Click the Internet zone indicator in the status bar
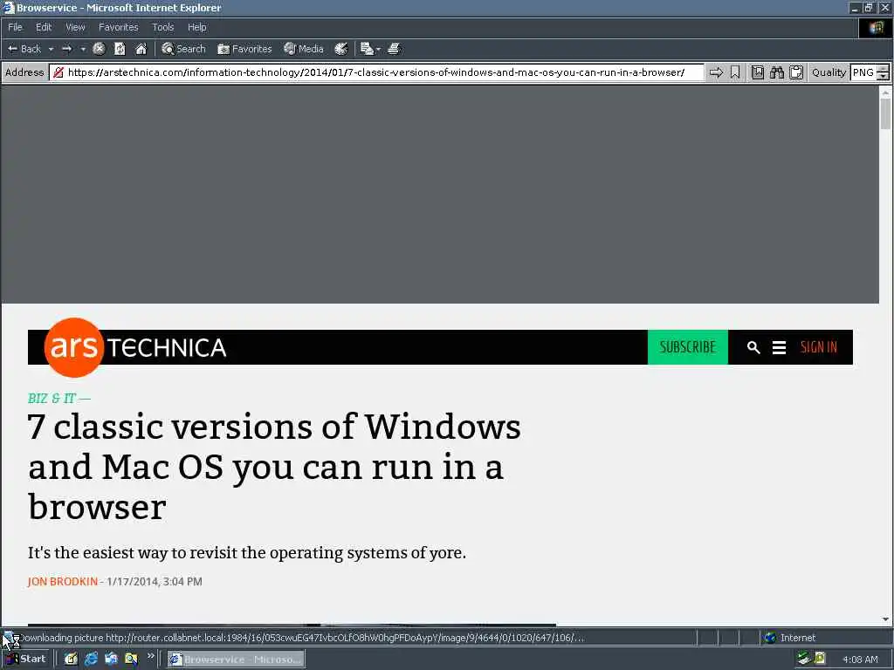This screenshot has height=670, width=894. pos(789,638)
